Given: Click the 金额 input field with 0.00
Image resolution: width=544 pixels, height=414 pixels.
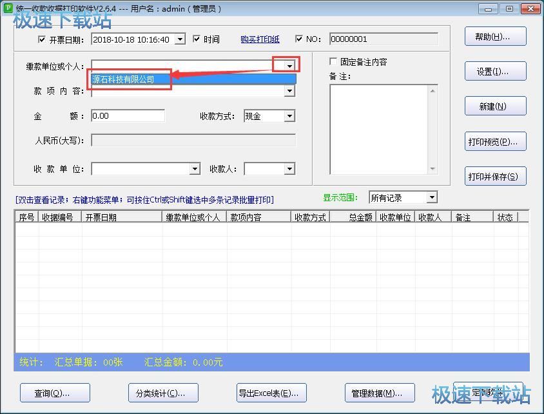Looking at the screenshot, I should pos(128,116).
